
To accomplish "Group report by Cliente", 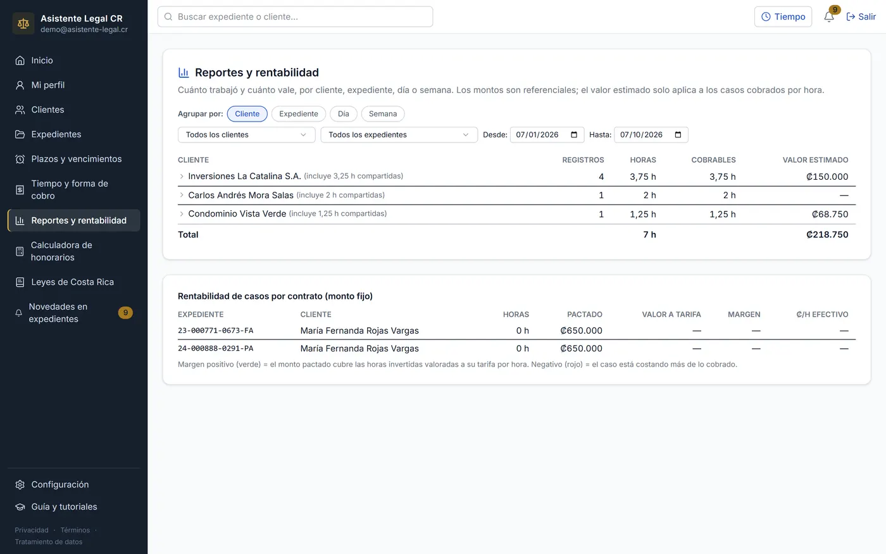I will 247,114.
